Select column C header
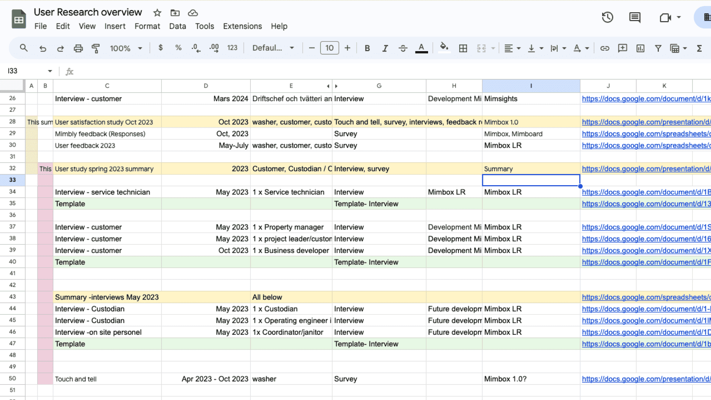Screen dimensions: 711x400 107,86
